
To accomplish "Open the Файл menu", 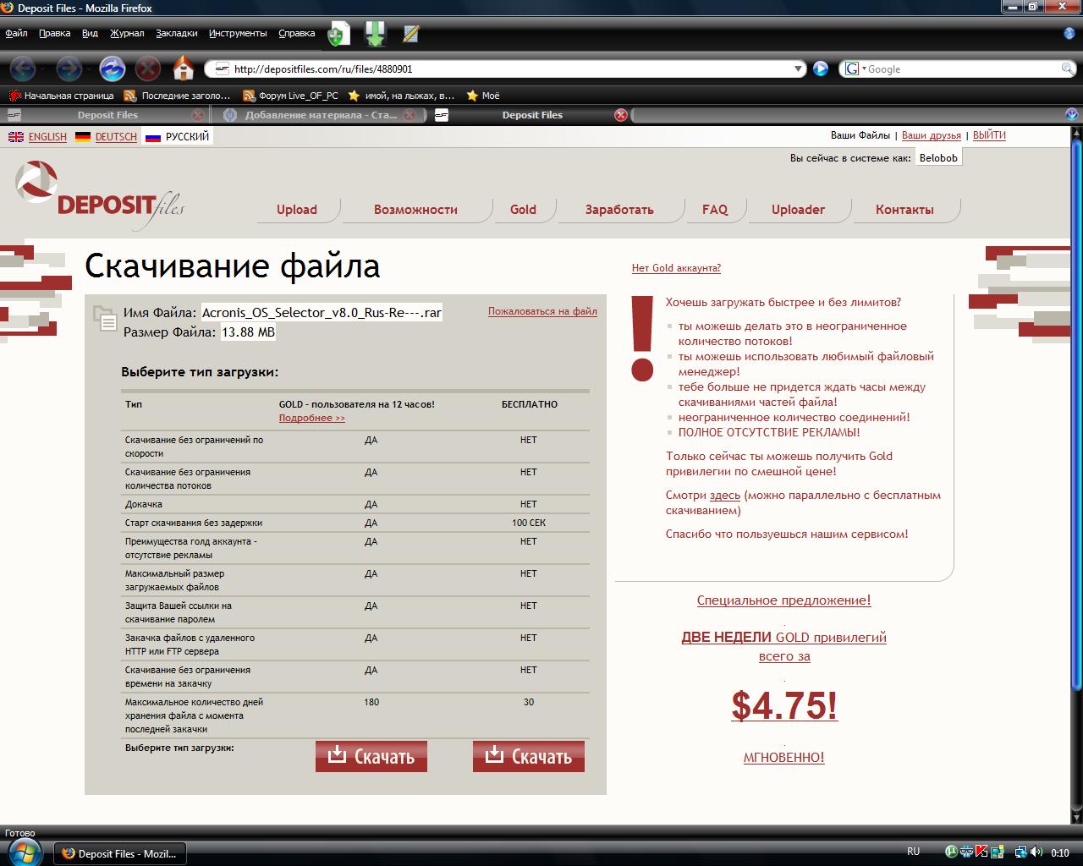I will (16, 34).
